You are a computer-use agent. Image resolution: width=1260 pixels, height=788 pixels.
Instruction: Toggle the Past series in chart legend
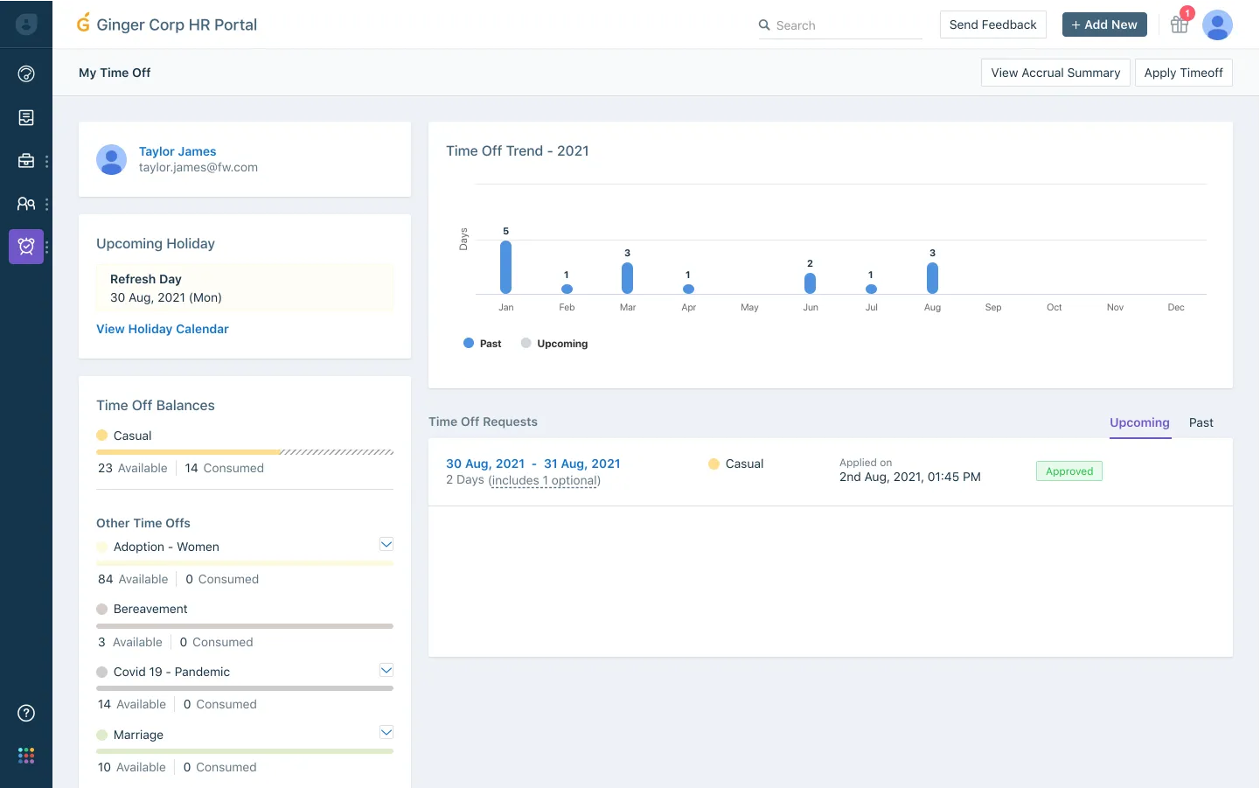click(x=483, y=344)
